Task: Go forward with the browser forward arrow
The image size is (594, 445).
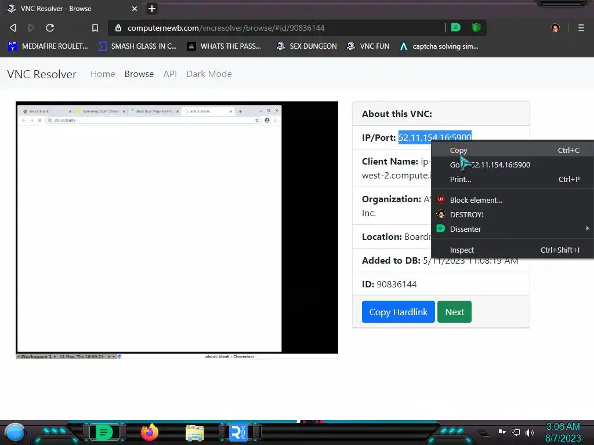Action: pyautogui.click(x=31, y=28)
